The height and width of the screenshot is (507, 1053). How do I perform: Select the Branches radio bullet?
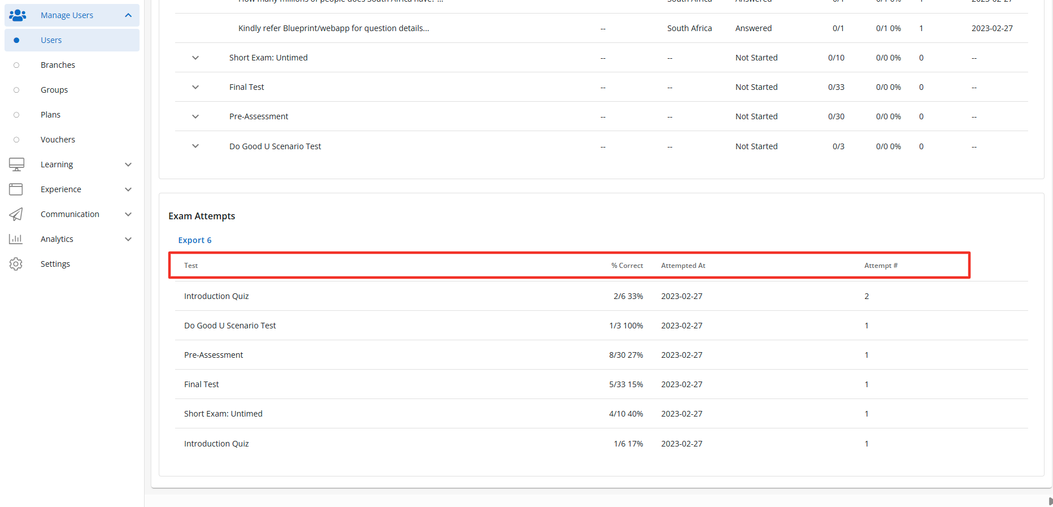click(16, 65)
